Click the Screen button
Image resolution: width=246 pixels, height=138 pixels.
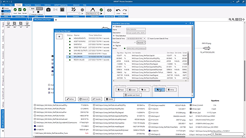[132, 90]
